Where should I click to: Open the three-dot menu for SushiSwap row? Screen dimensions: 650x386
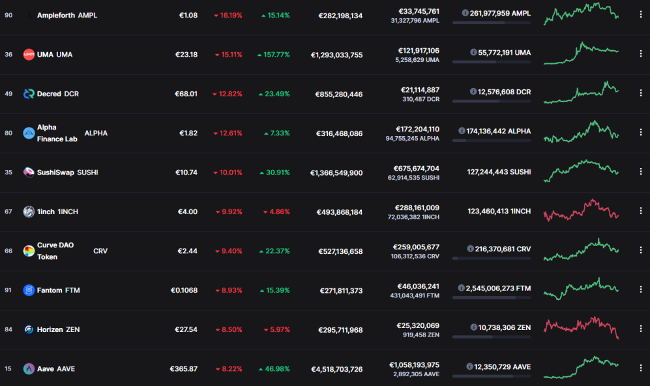click(641, 172)
